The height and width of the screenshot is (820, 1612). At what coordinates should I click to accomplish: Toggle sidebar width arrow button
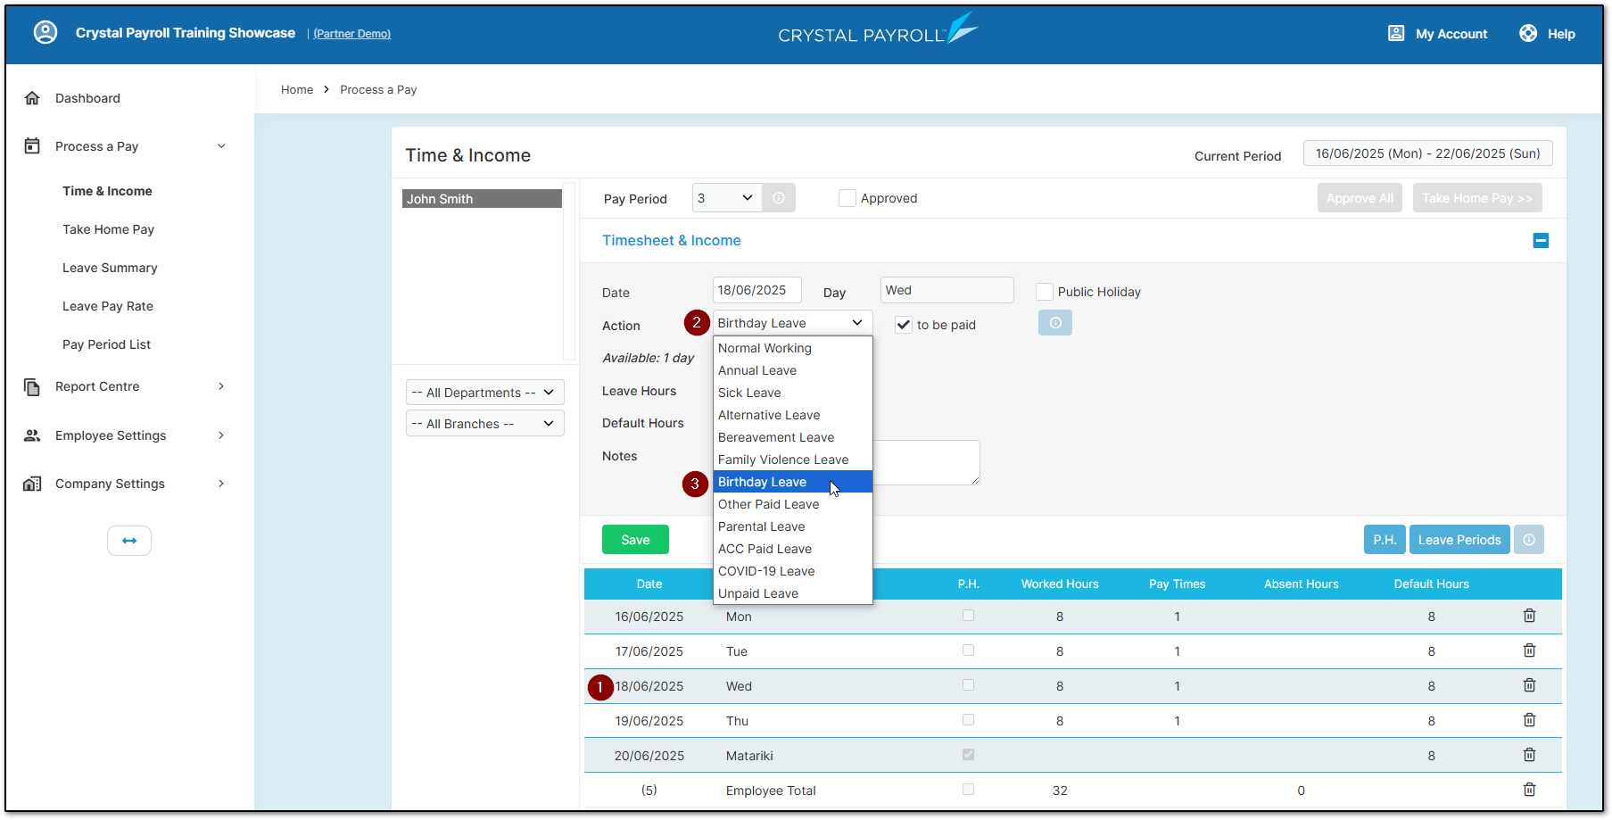pos(129,541)
